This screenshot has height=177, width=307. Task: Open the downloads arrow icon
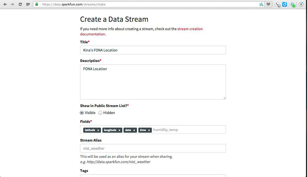tap(301, 4)
